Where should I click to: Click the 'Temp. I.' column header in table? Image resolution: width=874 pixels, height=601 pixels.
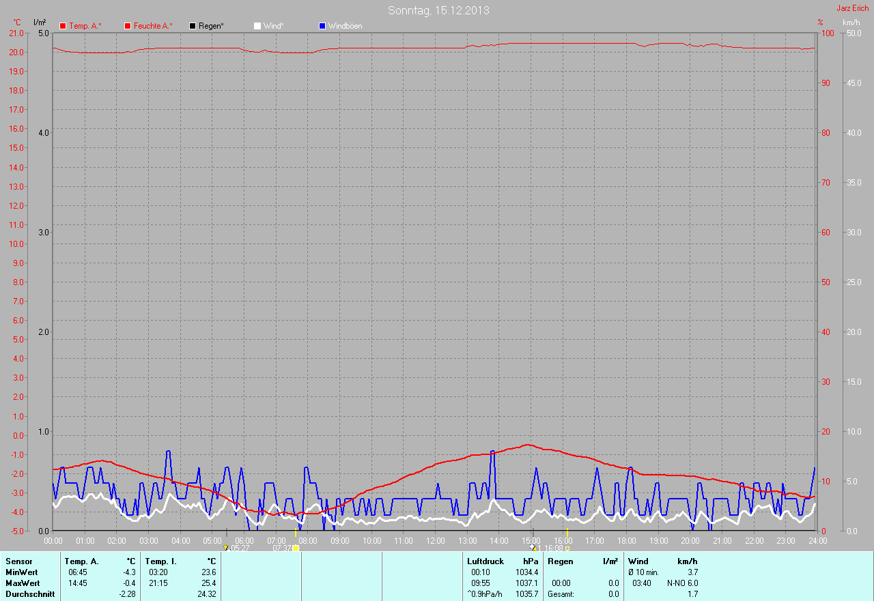pos(161,561)
